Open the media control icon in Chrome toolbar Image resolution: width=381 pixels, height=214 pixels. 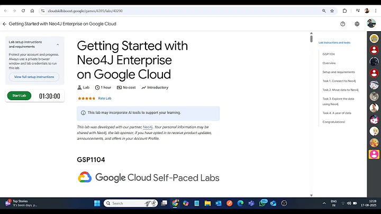tap(358, 11)
